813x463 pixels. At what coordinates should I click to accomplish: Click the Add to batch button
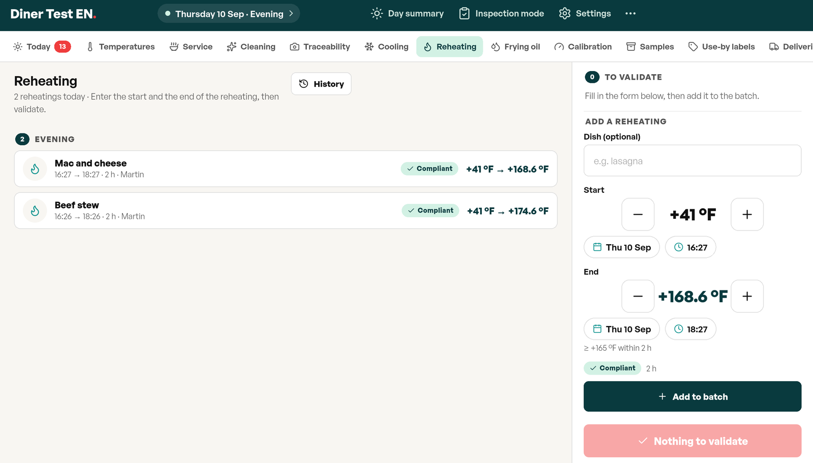[693, 396]
